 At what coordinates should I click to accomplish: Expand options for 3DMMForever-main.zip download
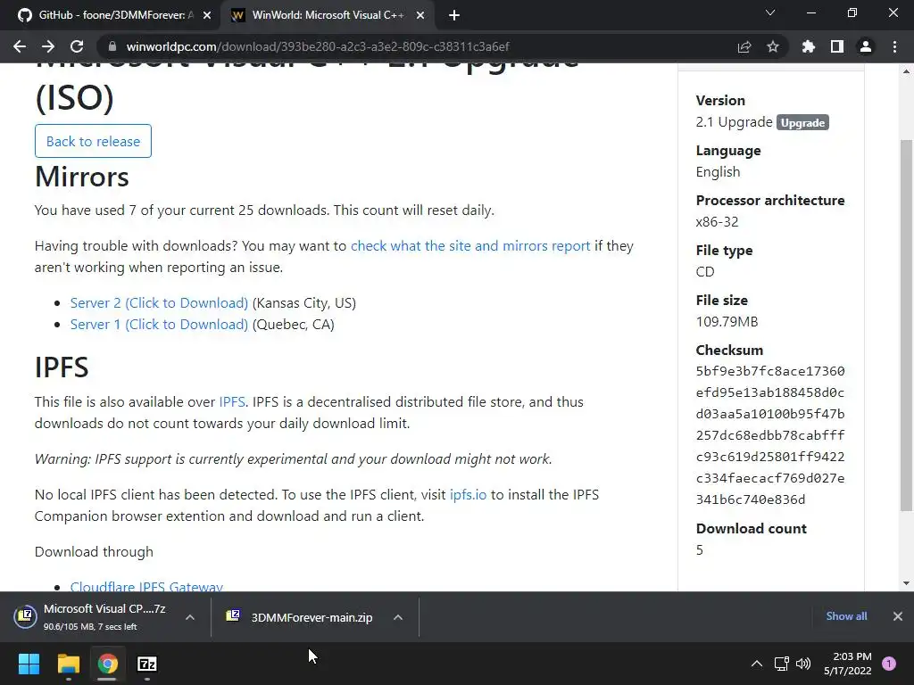pos(398,617)
